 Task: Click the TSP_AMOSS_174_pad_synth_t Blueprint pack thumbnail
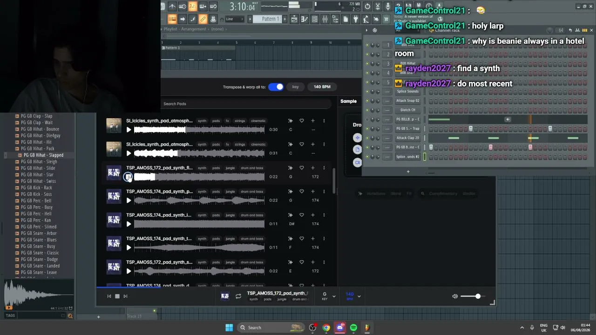114,243
